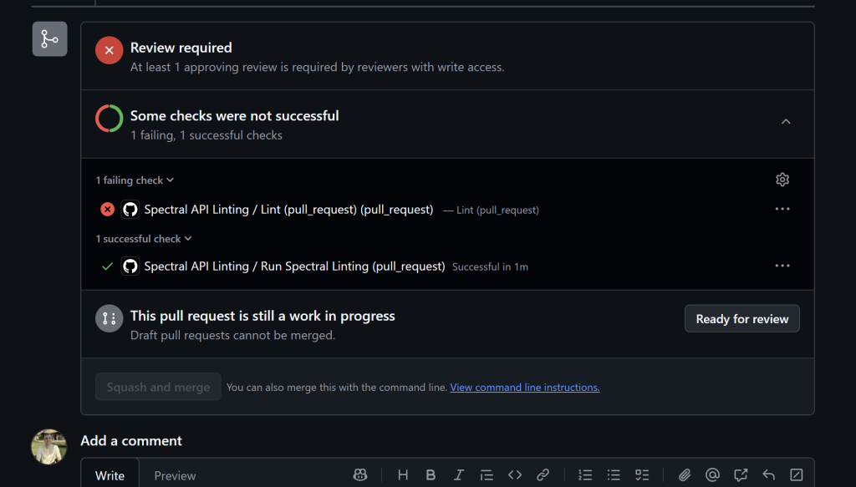Expand the 1 failing check dropdown

[x=135, y=180]
